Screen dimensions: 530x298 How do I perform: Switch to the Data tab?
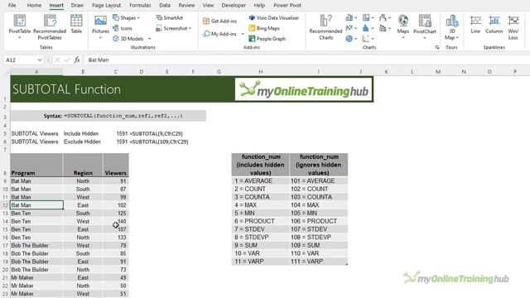click(x=165, y=6)
